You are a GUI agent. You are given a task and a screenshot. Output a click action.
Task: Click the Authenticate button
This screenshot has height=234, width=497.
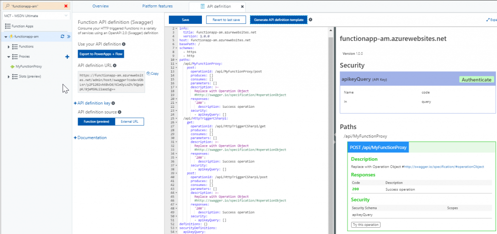(x=477, y=80)
